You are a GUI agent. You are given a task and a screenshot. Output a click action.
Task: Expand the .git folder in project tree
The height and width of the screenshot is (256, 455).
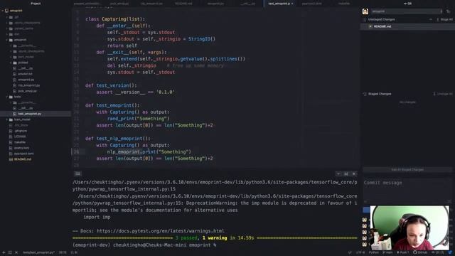click(x=16, y=17)
